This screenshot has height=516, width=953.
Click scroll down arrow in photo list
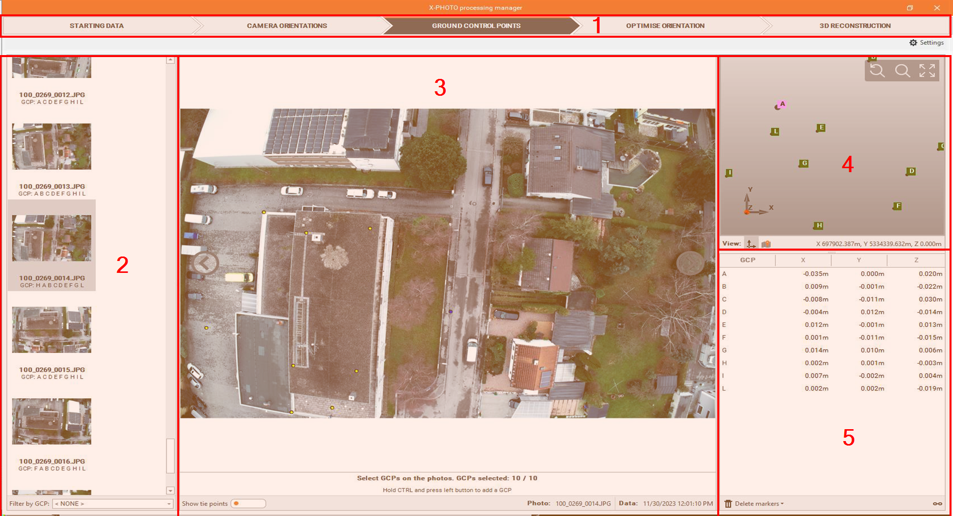[170, 491]
